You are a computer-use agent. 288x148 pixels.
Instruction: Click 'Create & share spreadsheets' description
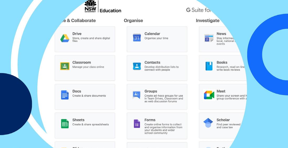pyautogui.click(x=91, y=124)
